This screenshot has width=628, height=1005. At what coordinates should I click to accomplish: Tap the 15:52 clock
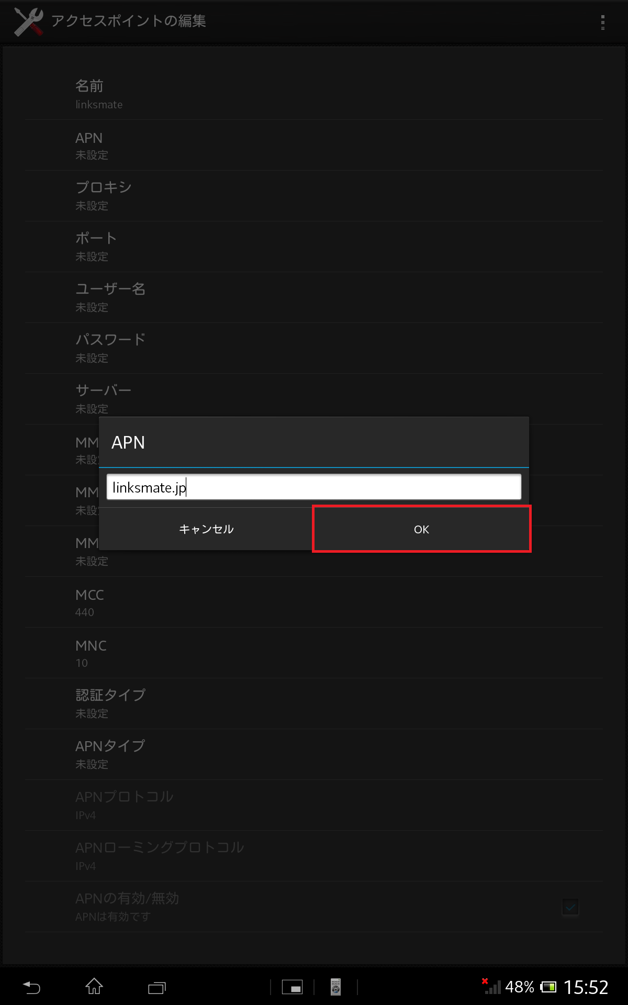pos(586,987)
